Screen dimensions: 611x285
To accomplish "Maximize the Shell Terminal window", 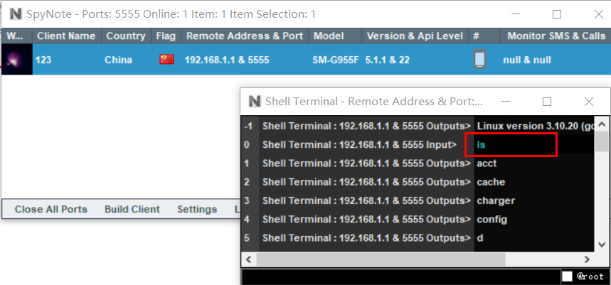I will pyautogui.click(x=547, y=102).
